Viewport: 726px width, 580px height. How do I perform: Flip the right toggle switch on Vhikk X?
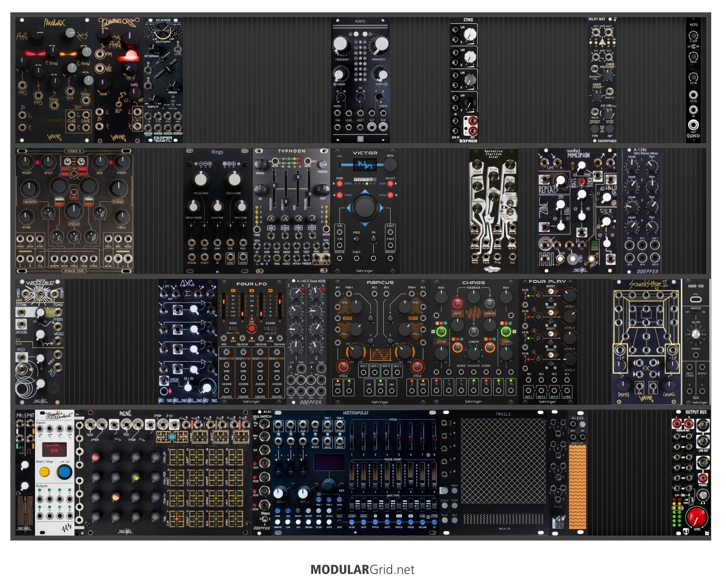[x=82, y=161]
